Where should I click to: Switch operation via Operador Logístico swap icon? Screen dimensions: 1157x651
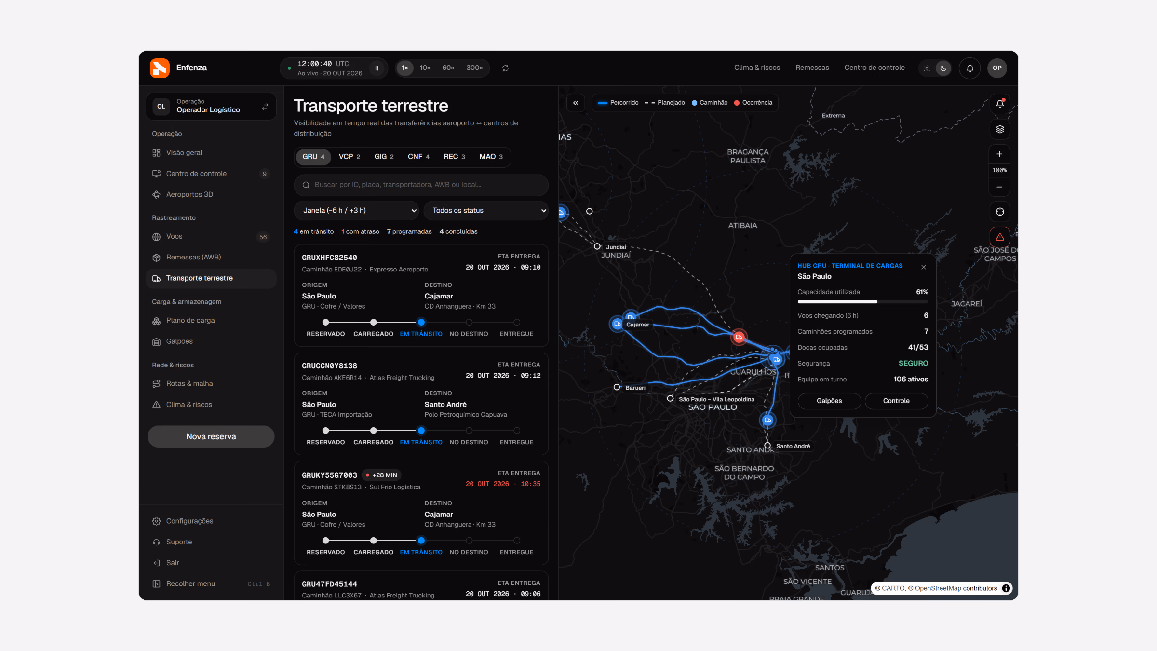point(265,107)
